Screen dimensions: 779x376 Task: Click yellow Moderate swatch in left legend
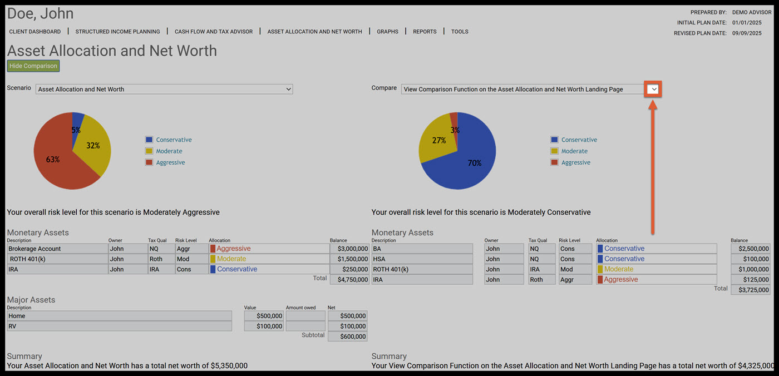click(x=149, y=151)
